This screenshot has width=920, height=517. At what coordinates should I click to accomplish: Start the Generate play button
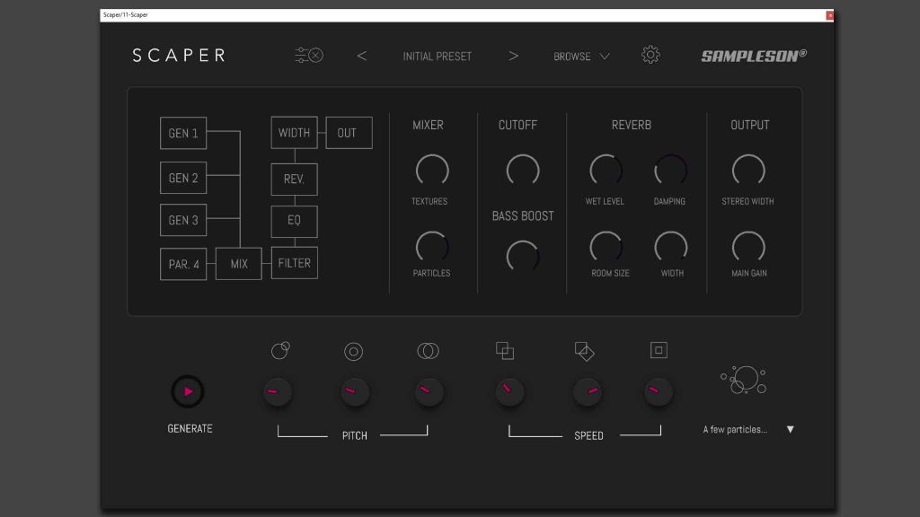pyautogui.click(x=188, y=391)
